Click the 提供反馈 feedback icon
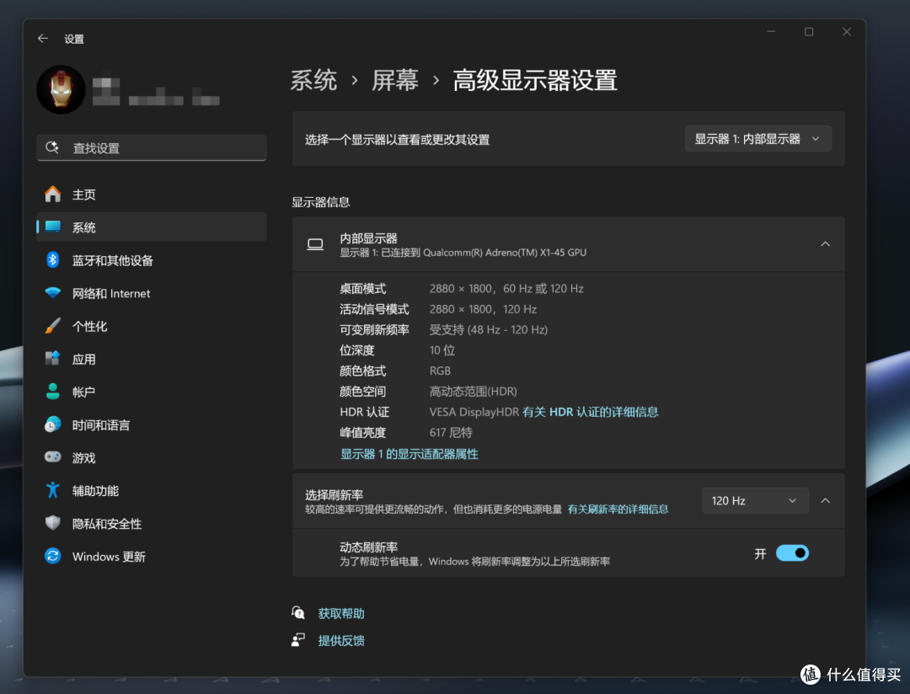The width and height of the screenshot is (910, 694). 298,640
